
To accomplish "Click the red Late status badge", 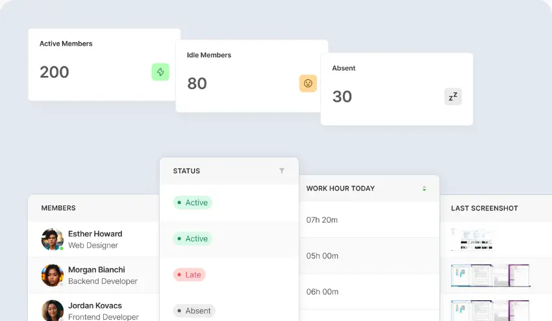I will tap(190, 274).
